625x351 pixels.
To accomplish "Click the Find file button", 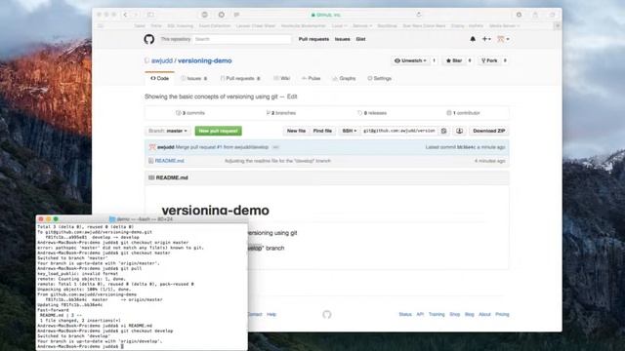I will (322, 131).
